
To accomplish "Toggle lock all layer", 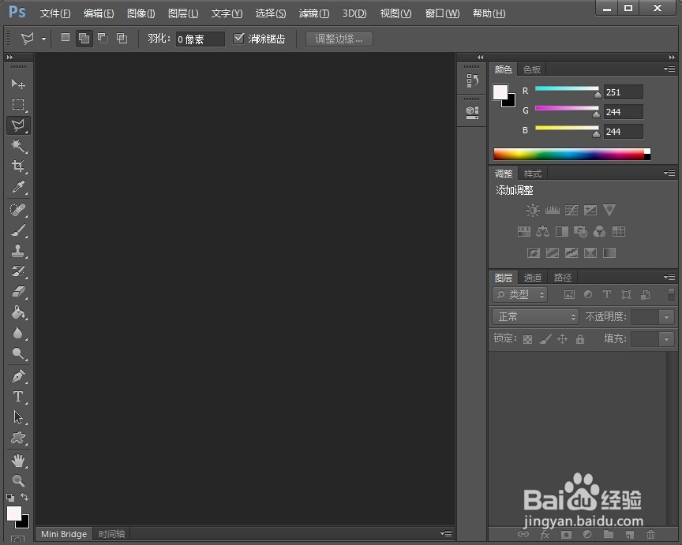I will (580, 339).
